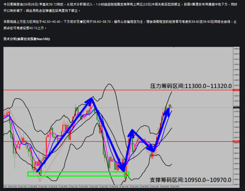Click paragraph starting 今日美国原油(09月28日)
Viewport: 245px width, 191px height.
click(120, 8)
